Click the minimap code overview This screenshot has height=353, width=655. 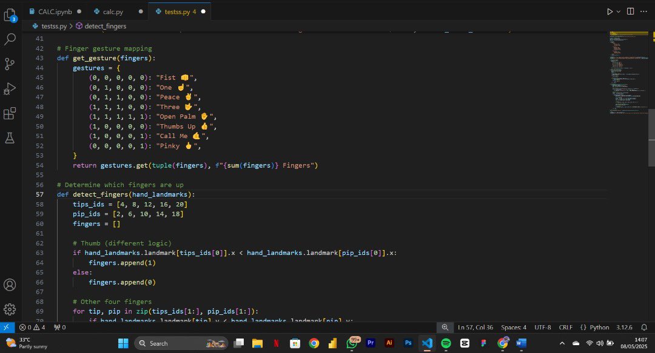tap(629, 73)
